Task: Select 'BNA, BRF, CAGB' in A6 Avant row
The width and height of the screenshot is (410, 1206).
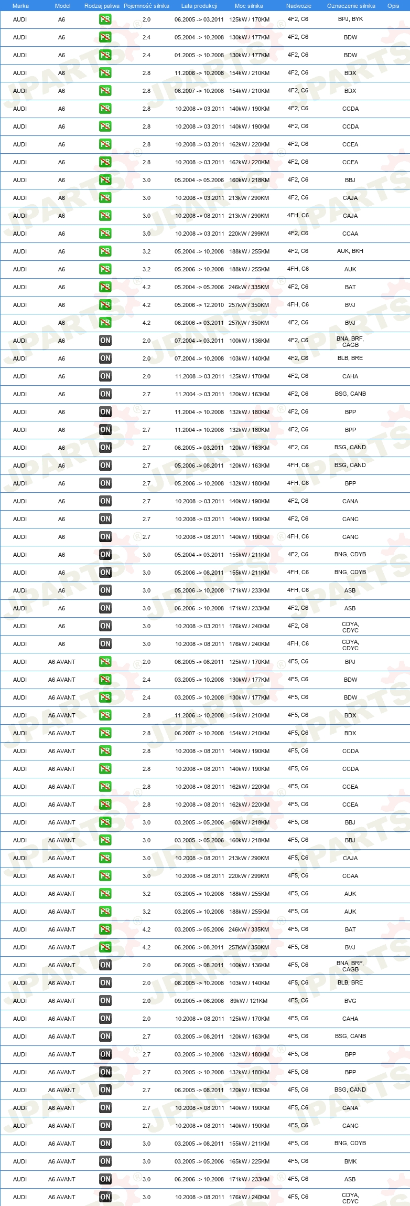Action: point(350,966)
